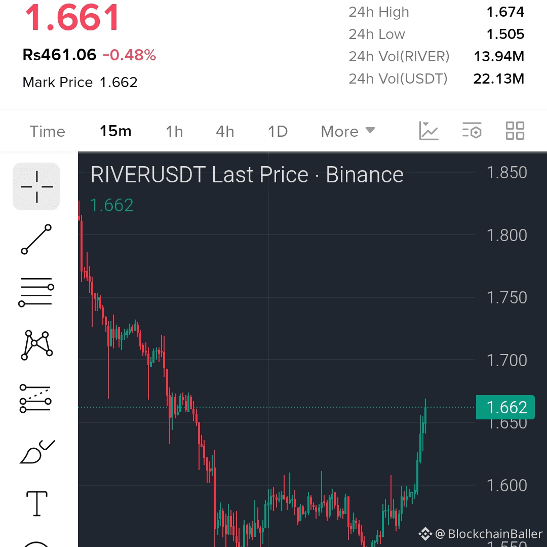Select the 1h timeframe tab
547x547 pixels.
(x=174, y=132)
